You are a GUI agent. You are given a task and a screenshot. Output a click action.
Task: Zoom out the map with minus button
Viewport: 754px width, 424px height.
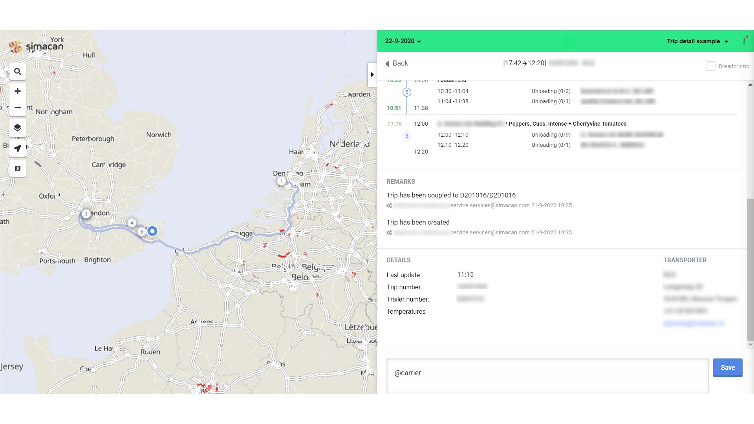(17, 108)
